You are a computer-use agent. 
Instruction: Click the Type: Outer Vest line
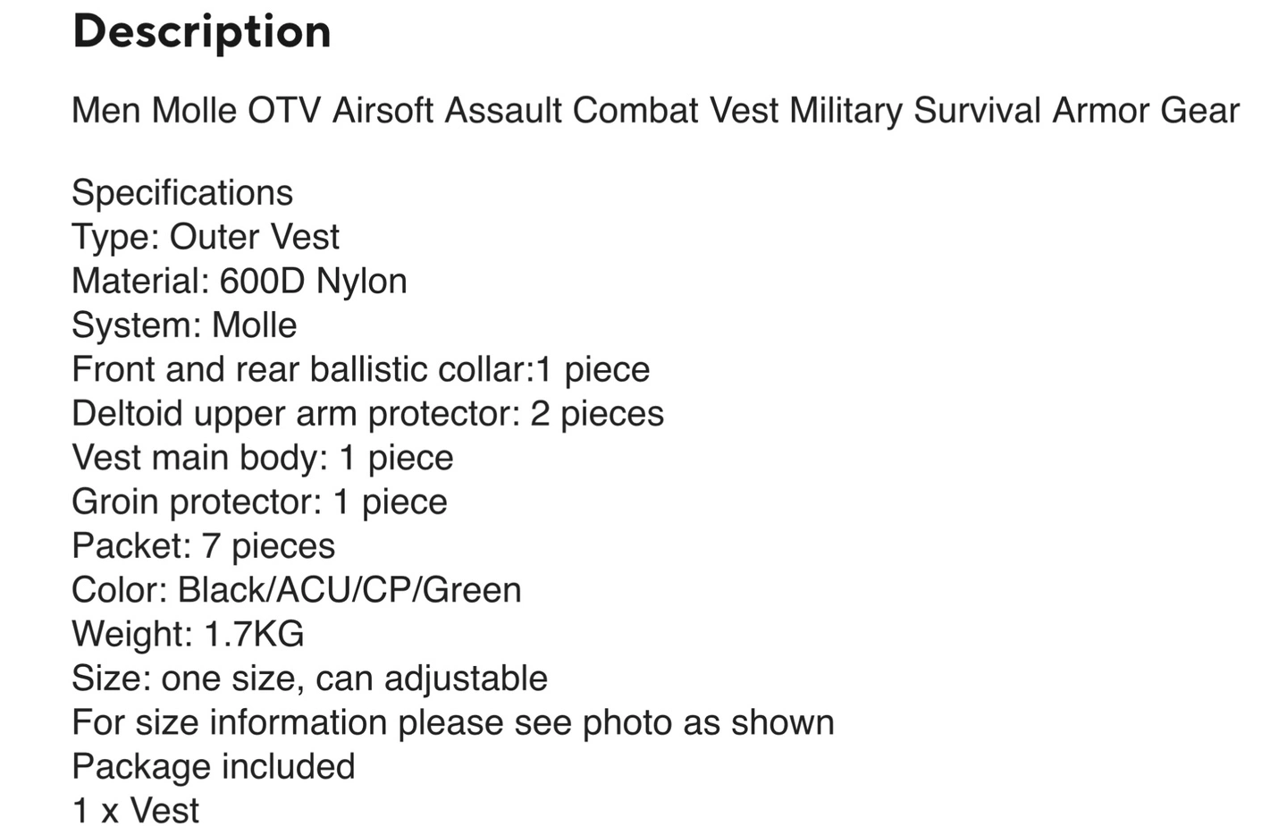[x=206, y=237]
